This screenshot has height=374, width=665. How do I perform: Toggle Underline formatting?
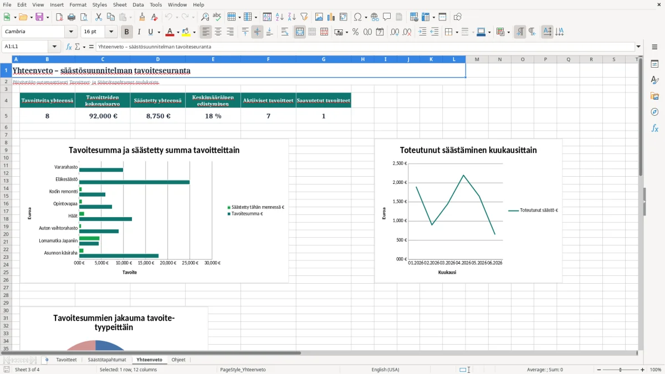(x=150, y=32)
